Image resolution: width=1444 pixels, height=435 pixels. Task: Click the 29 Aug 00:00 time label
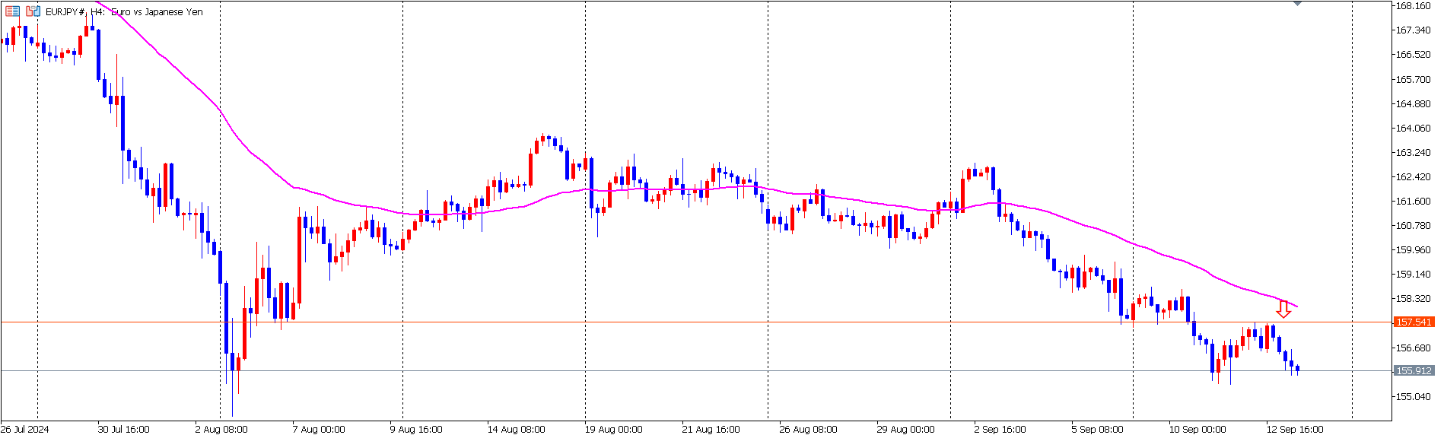point(906,429)
